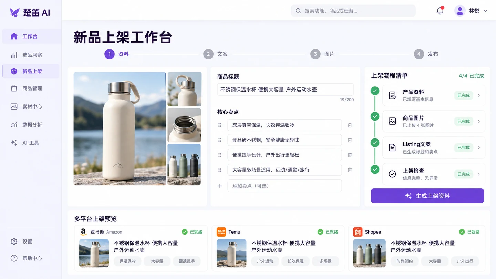Click the 楚笛 AI logo
Image resolution: width=496 pixels, height=279 pixels.
click(x=30, y=12)
